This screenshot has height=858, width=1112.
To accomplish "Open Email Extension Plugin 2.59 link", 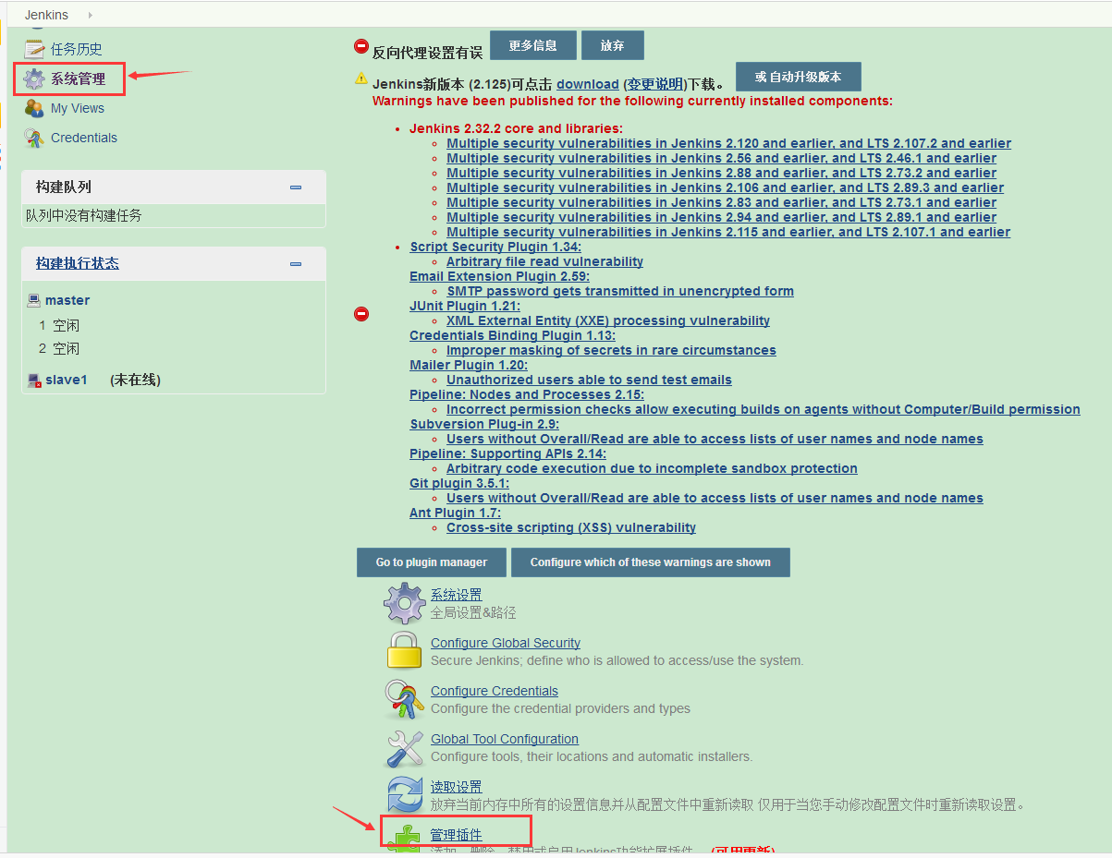I will [x=499, y=276].
